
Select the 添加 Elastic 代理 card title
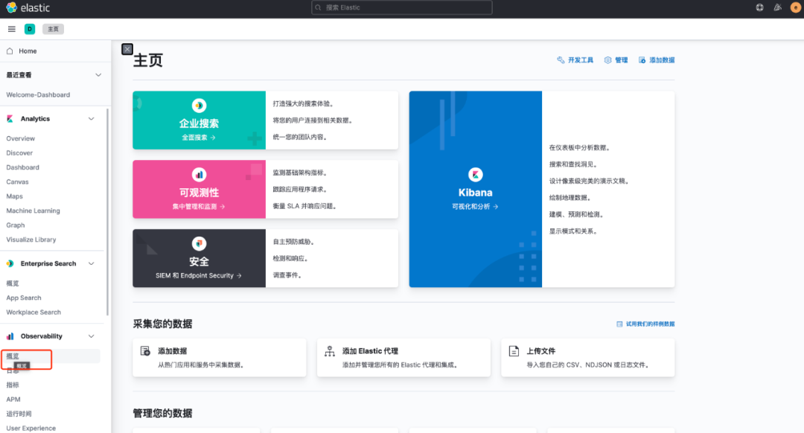point(370,351)
